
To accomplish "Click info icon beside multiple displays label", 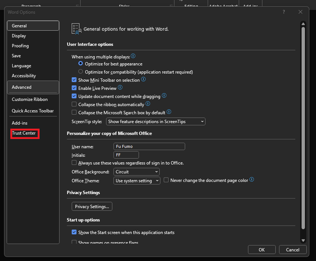I will 133,56.
